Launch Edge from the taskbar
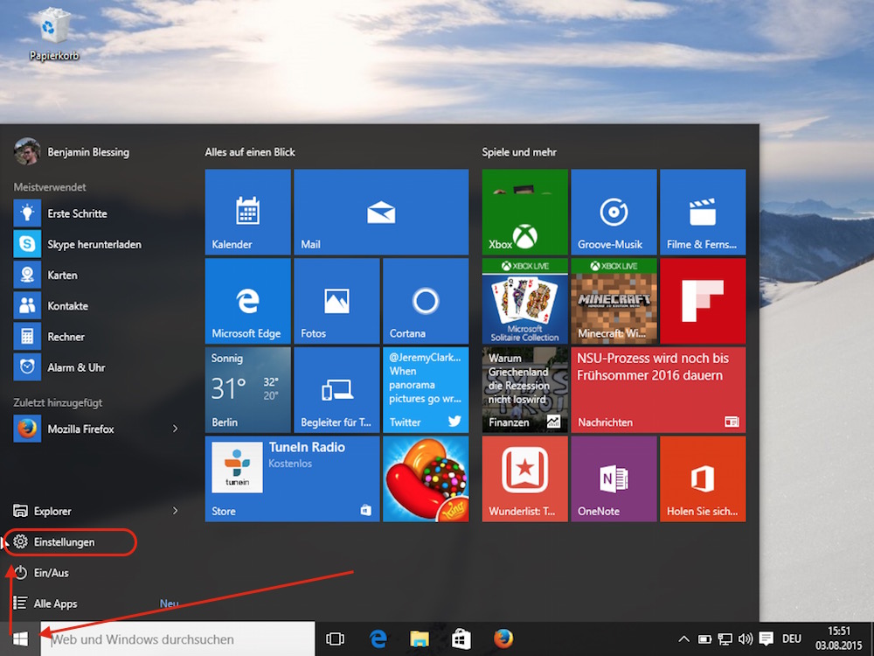This screenshot has height=656, width=874. point(378,639)
